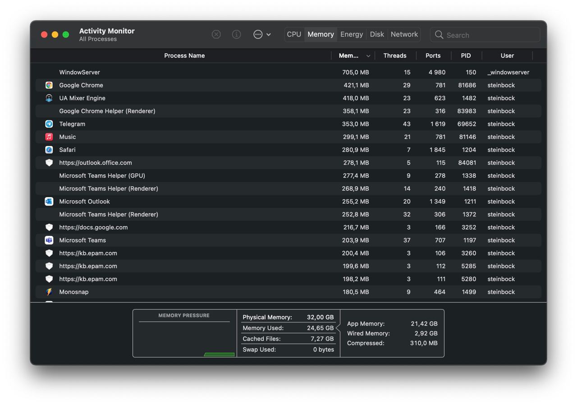Select the Microsoft Teams icon

click(49, 240)
